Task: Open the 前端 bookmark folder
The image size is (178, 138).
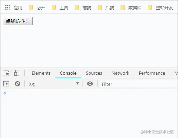Action: 83,8
